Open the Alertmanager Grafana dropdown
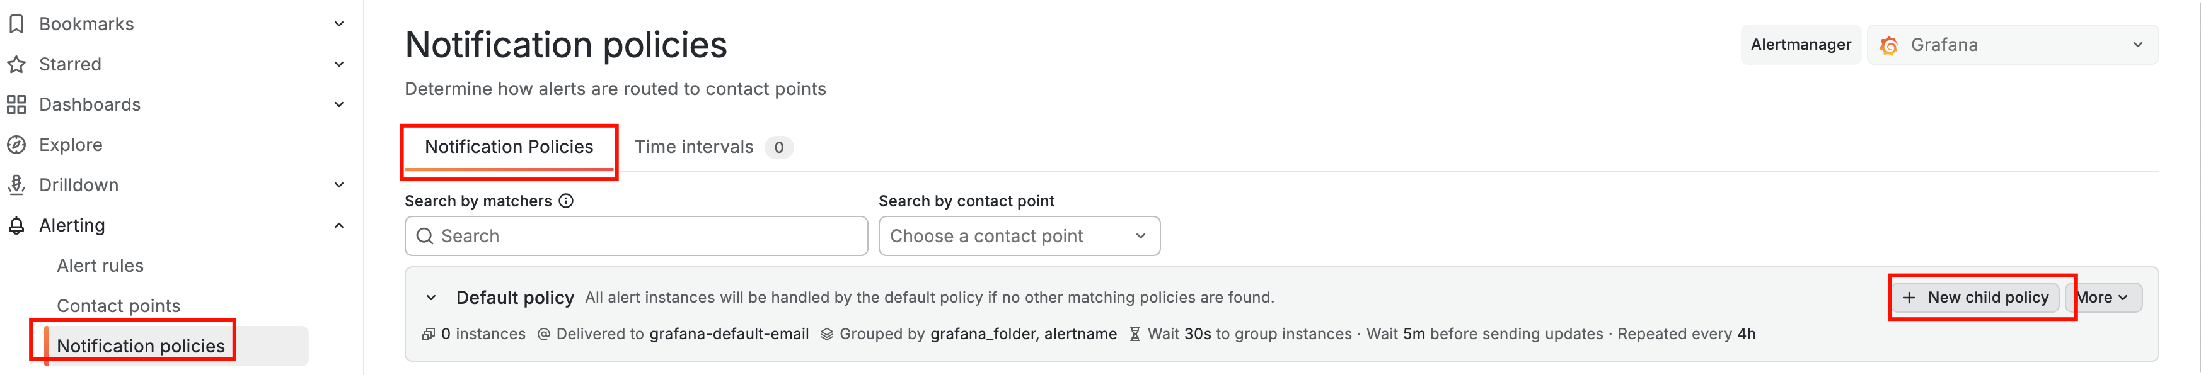The height and width of the screenshot is (375, 2201). click(2012, 45)
